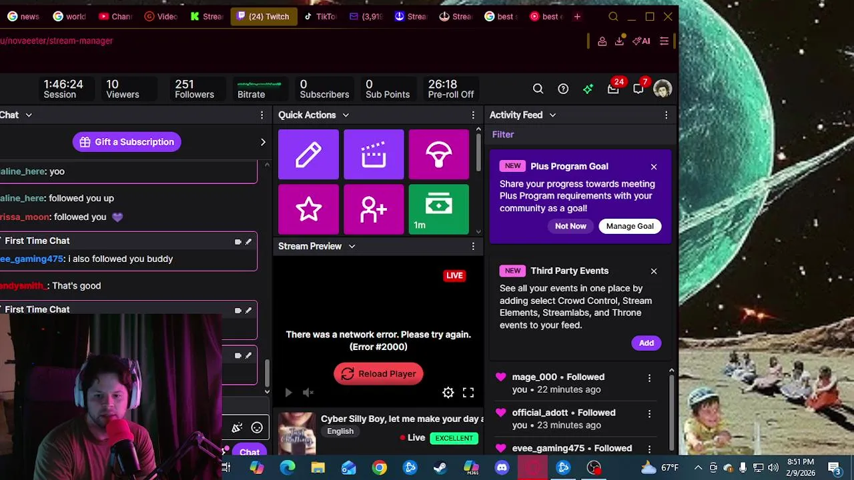
Task: Click the browser AI button
Action: 641,41
